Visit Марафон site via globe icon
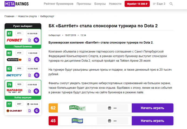The width and height of the screenshot is (187, 129). click(x=36, y=91)
